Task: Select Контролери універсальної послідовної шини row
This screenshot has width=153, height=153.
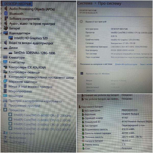Action: (x=41, y=77)
